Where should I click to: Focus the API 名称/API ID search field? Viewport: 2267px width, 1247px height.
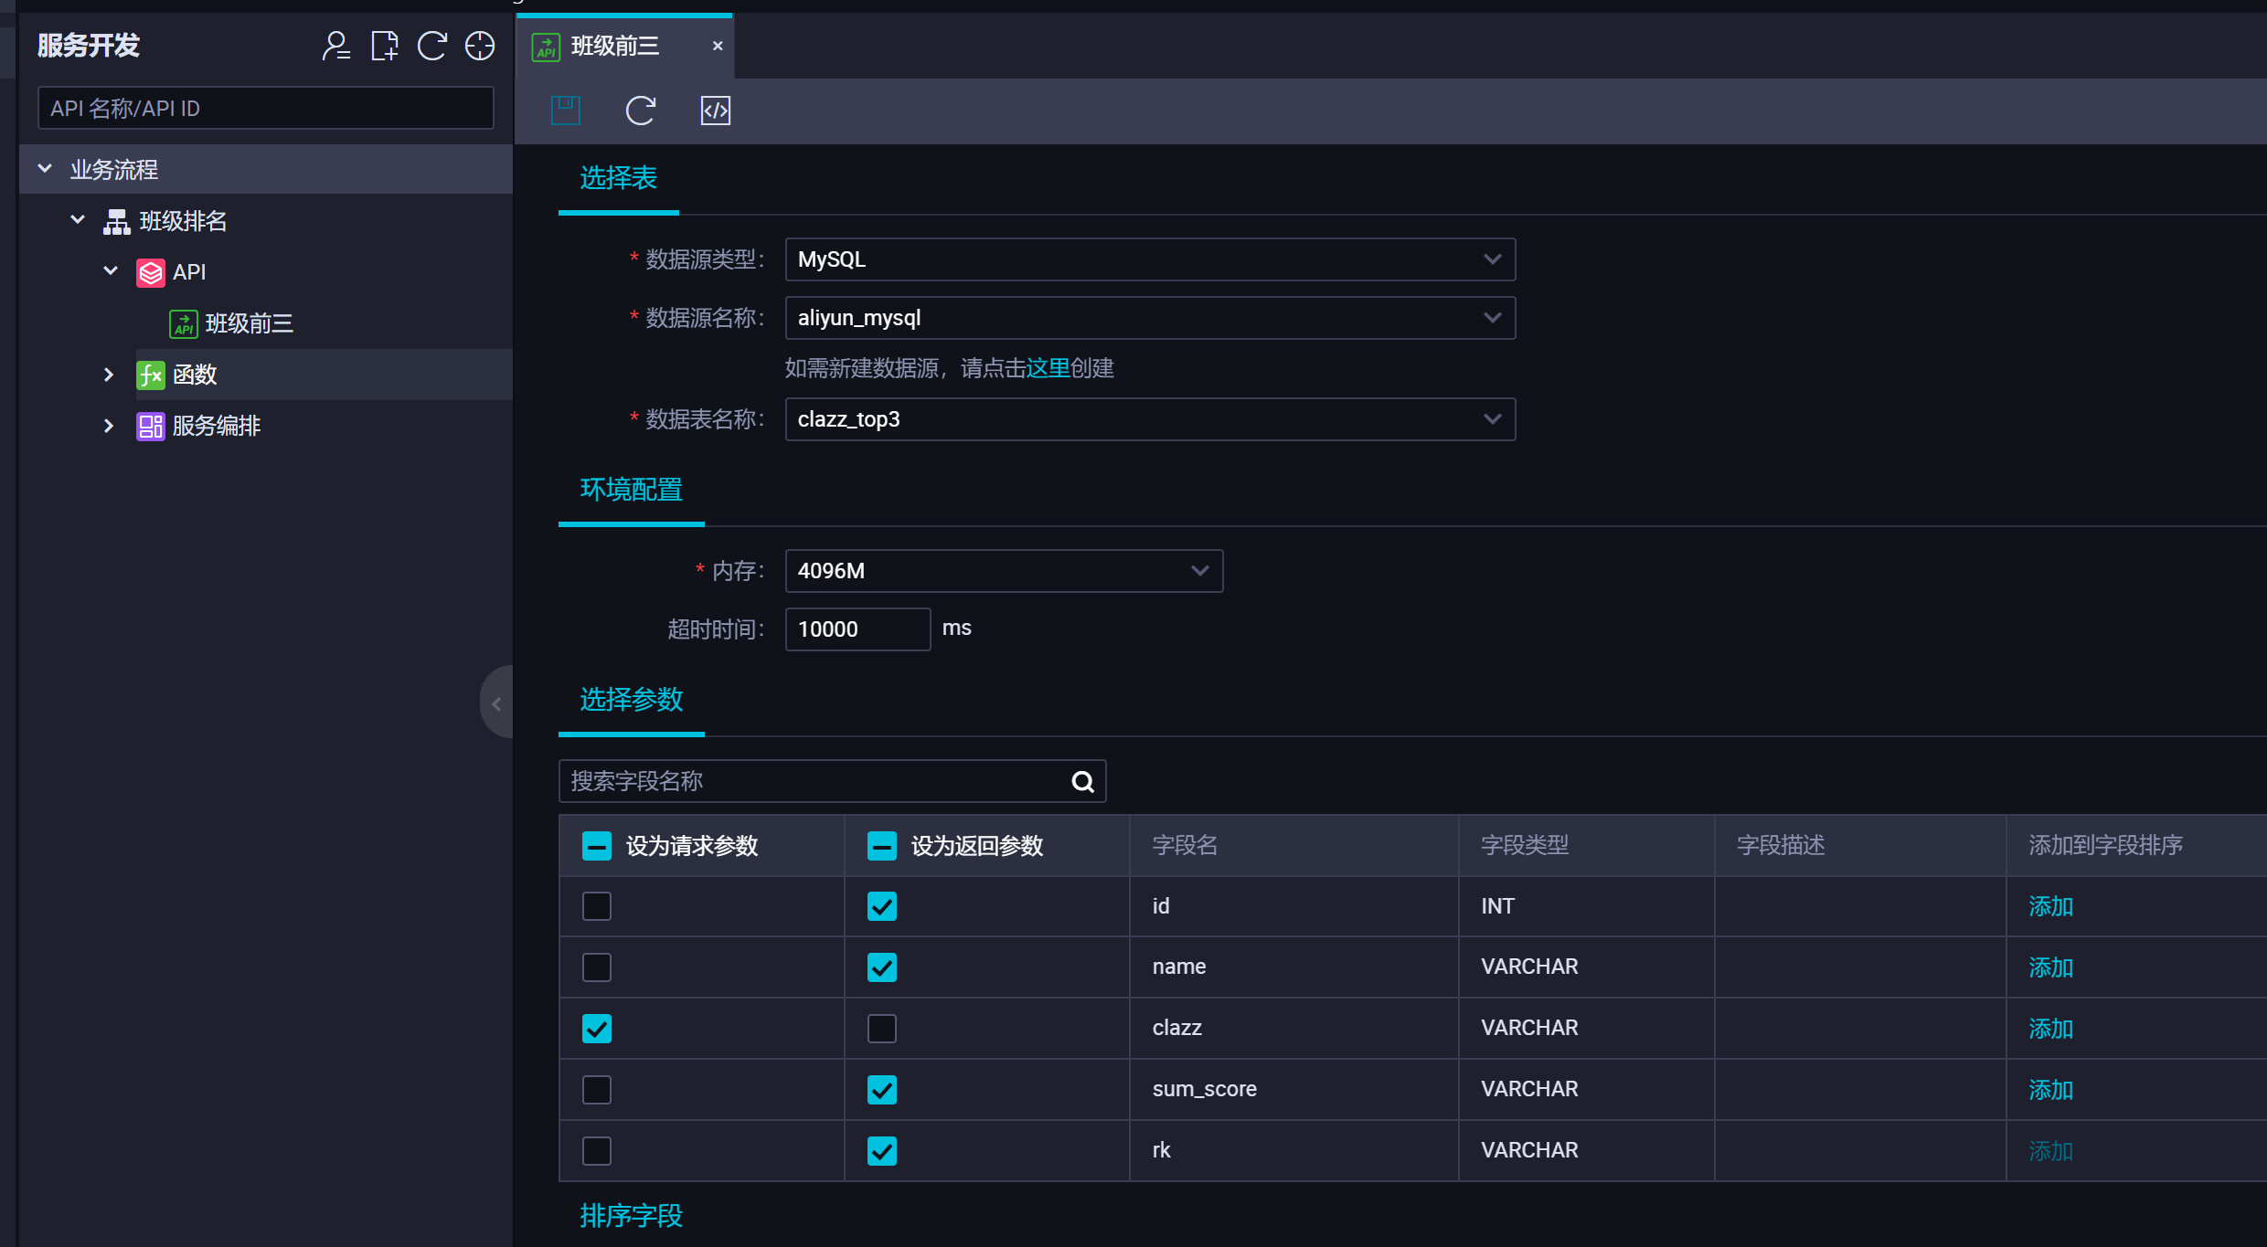click(x=266, y=108)
